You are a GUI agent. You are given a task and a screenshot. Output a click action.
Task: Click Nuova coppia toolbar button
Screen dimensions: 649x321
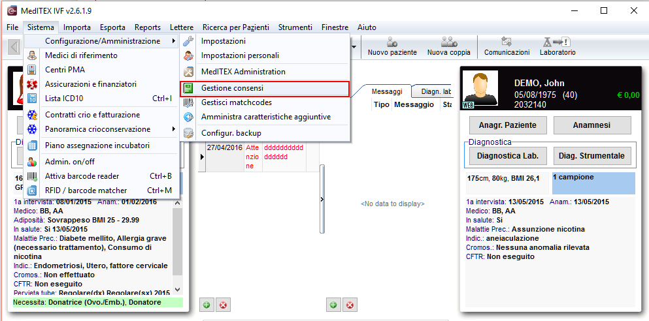(x=448, y=46)
